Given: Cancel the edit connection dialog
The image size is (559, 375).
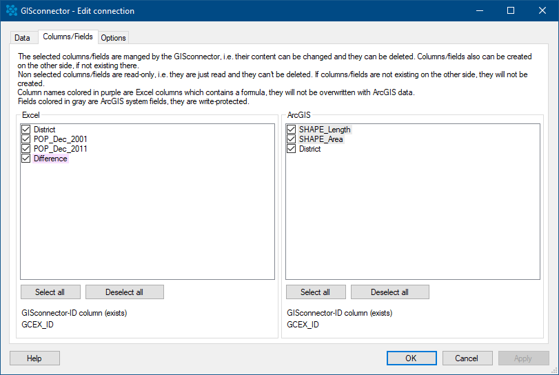Looking at the screenshot, I should pyautogui.click(x=467, y=358).
